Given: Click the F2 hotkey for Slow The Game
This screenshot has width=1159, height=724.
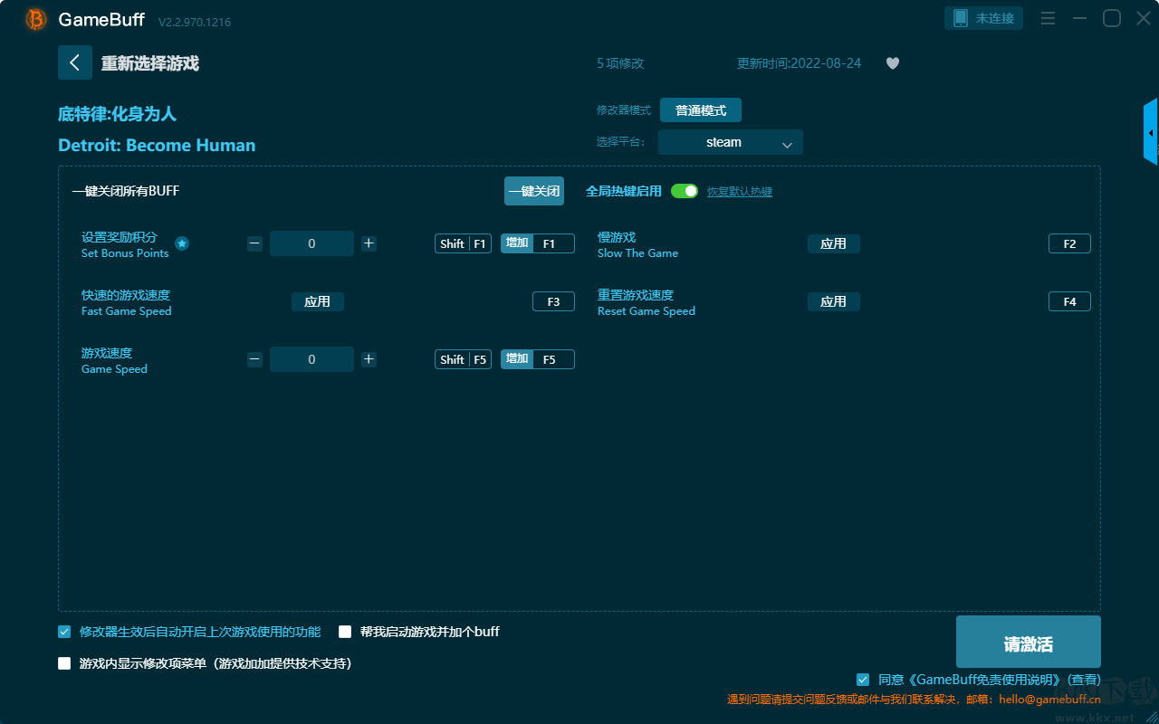Looking at the screenshot, I should tap(1069, 243).
